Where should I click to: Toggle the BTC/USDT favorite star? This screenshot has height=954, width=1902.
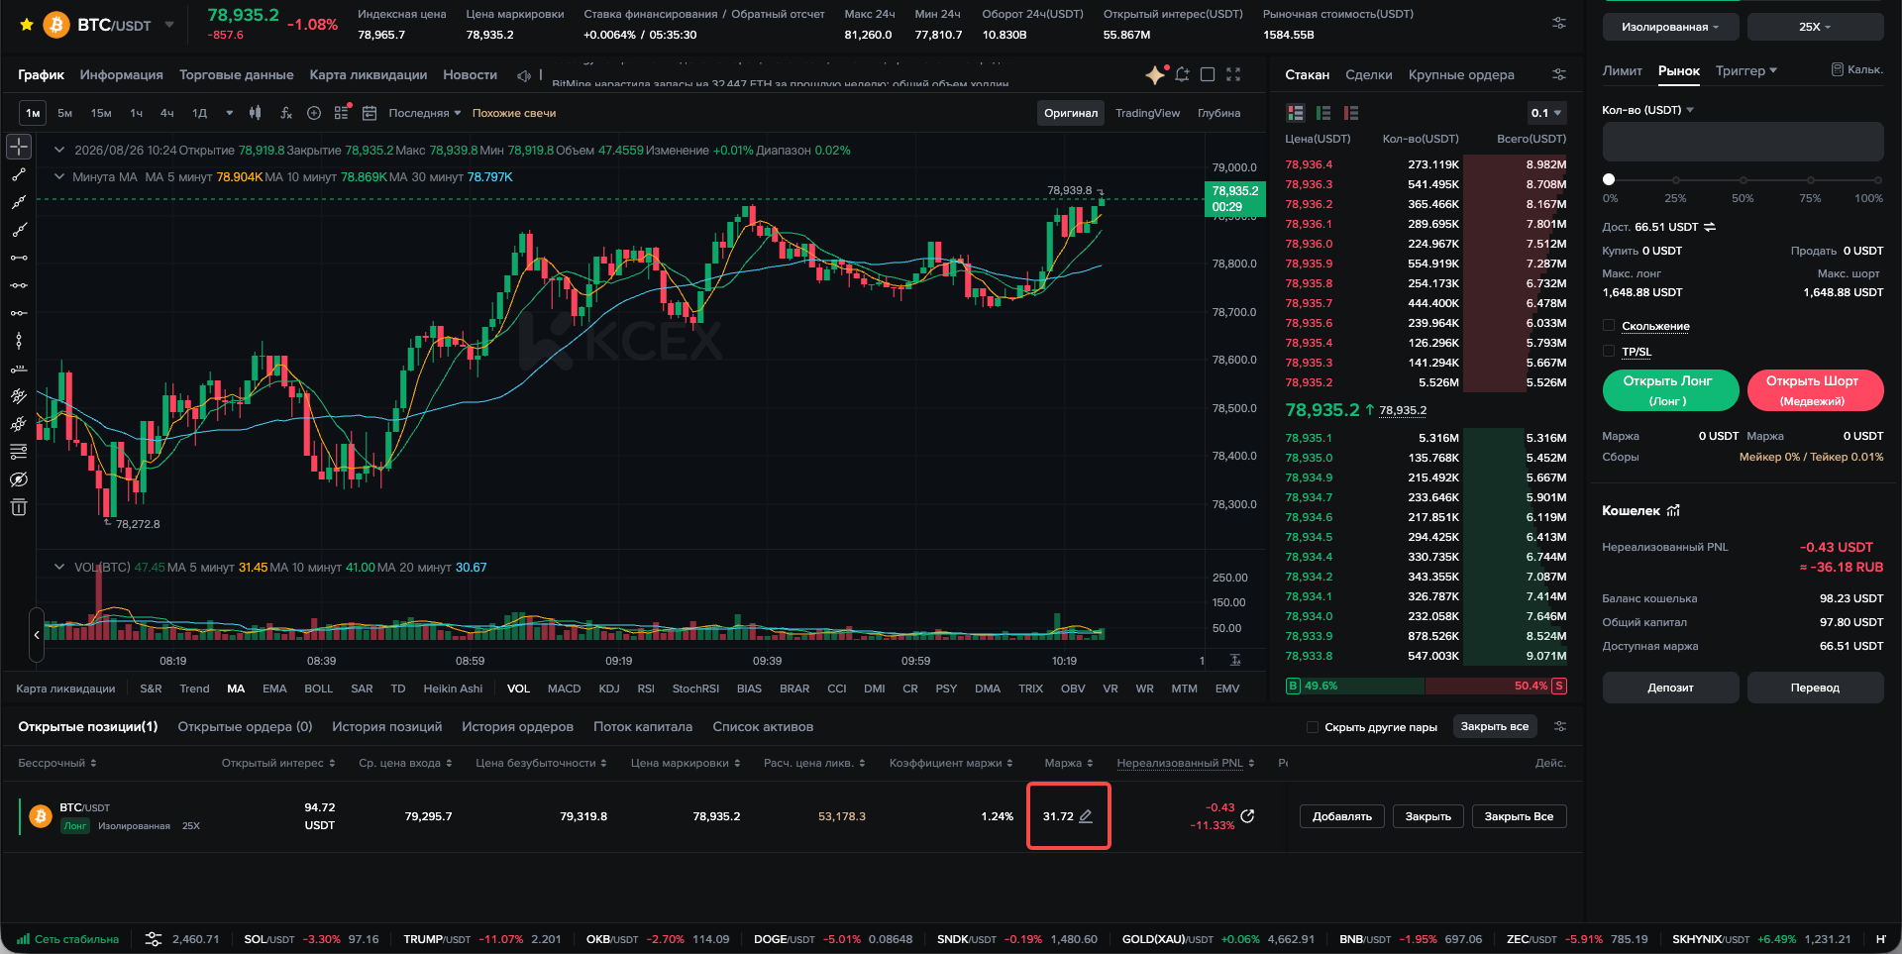pos(27,25)
